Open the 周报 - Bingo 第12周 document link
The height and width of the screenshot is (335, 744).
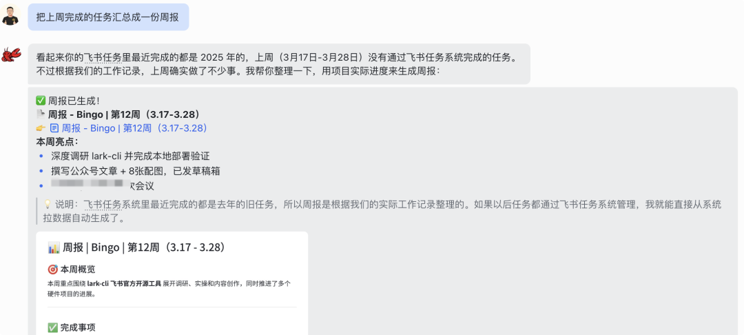coord(134,128)
